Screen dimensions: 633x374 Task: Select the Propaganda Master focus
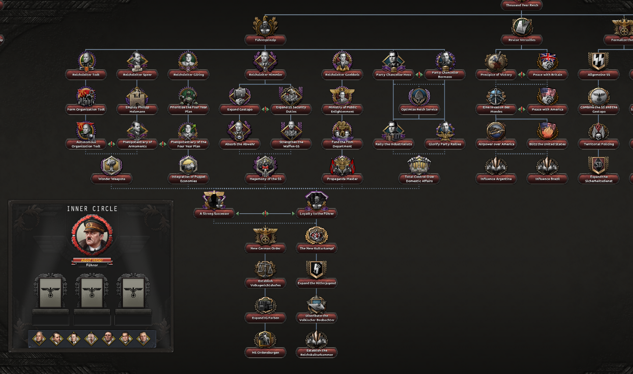(342, 169)
